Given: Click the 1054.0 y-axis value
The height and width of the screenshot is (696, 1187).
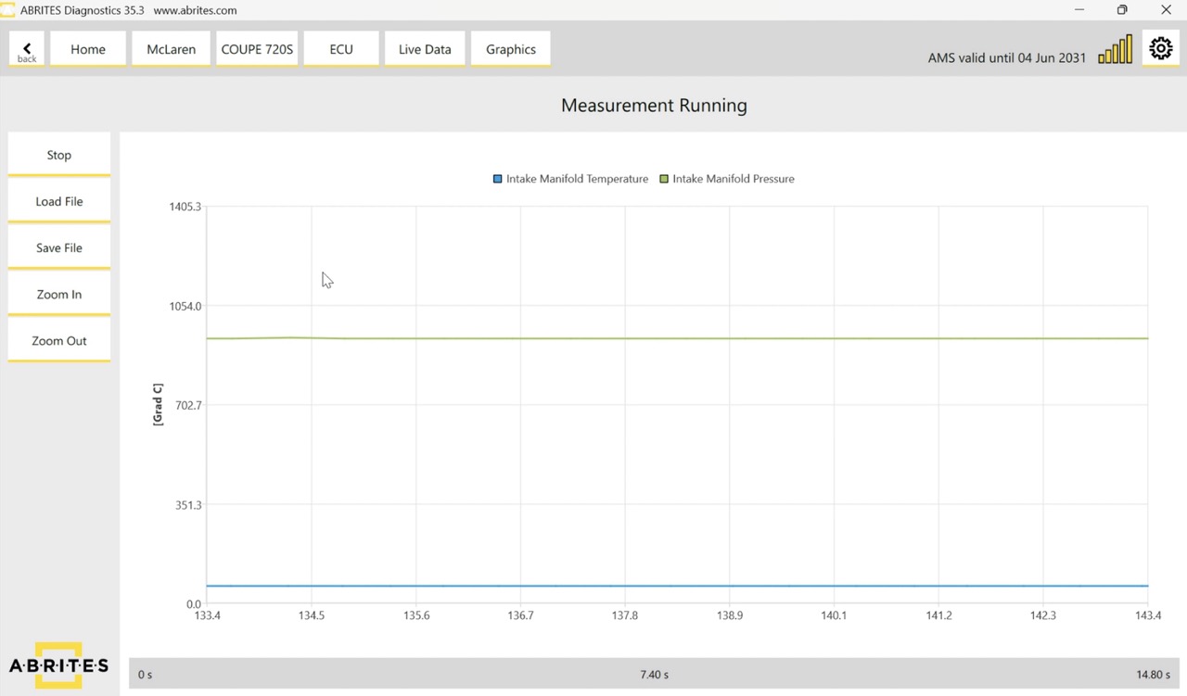Looking at the screenshot, I should pyautogui.click(x=185, y=306).
